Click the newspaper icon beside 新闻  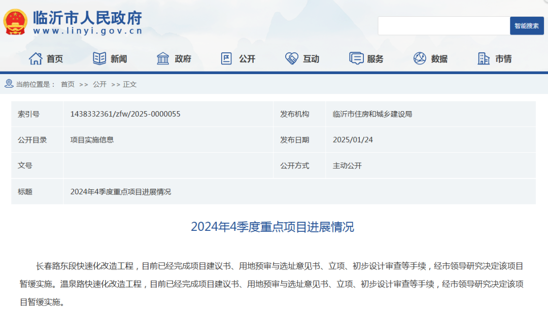(x=99, y=59)
